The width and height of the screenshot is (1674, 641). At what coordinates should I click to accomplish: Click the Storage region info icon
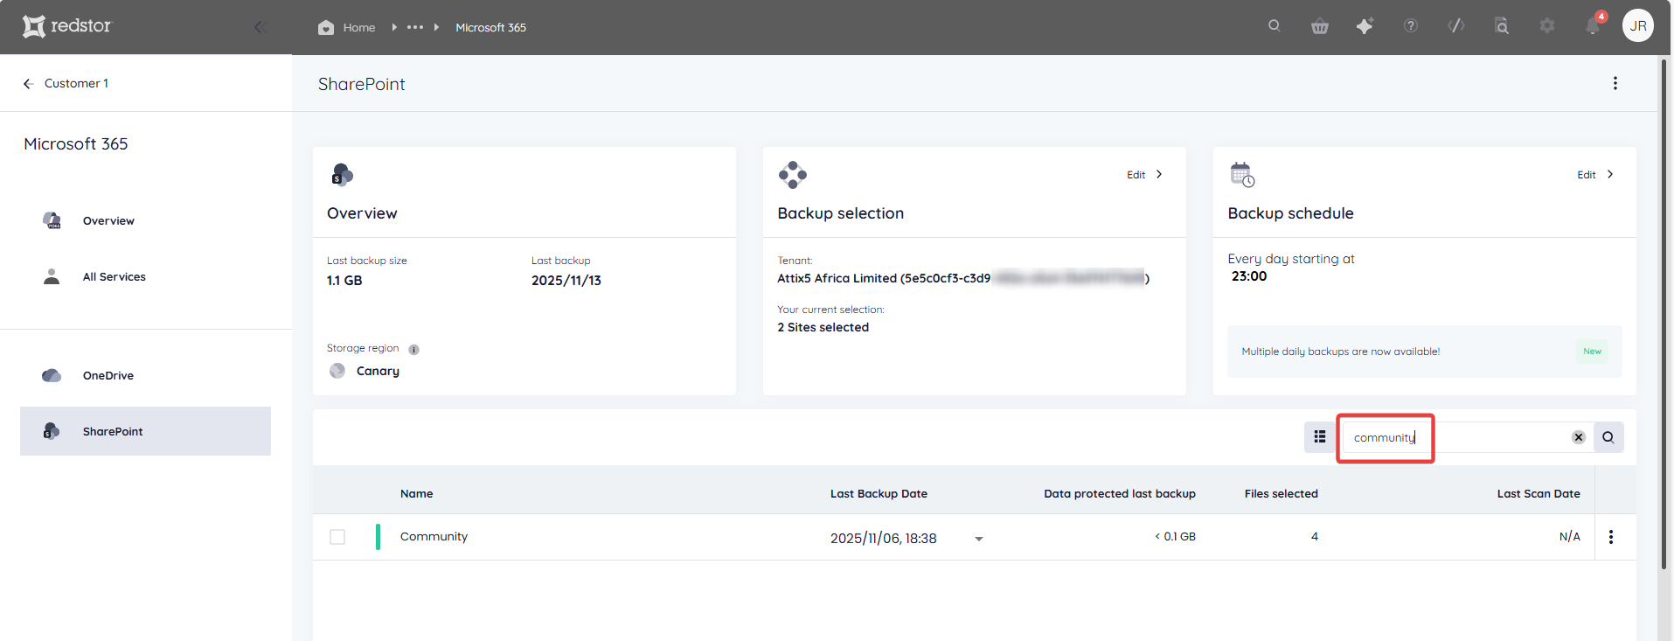(413, 349)
